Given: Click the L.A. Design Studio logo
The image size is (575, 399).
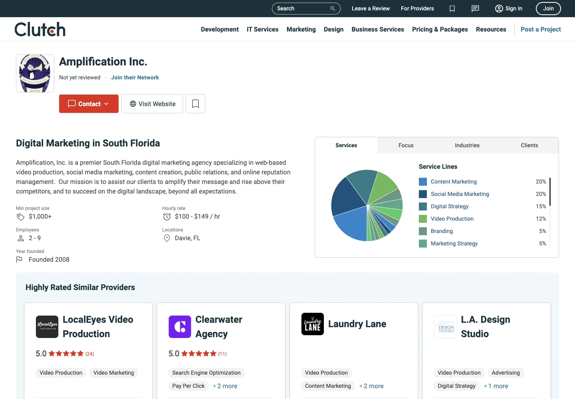Looking at the screenshot, I should 445,327.
